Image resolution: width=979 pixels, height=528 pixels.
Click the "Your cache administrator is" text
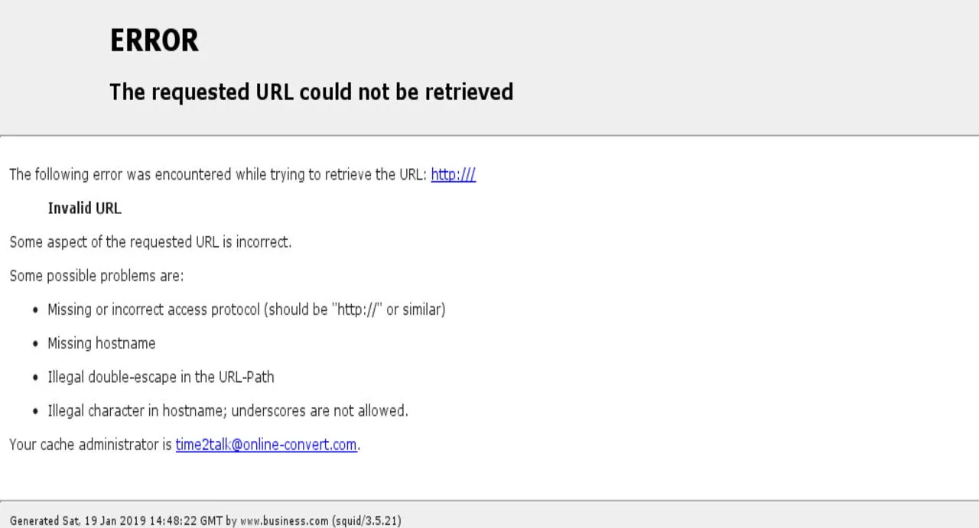pos(91,444)
